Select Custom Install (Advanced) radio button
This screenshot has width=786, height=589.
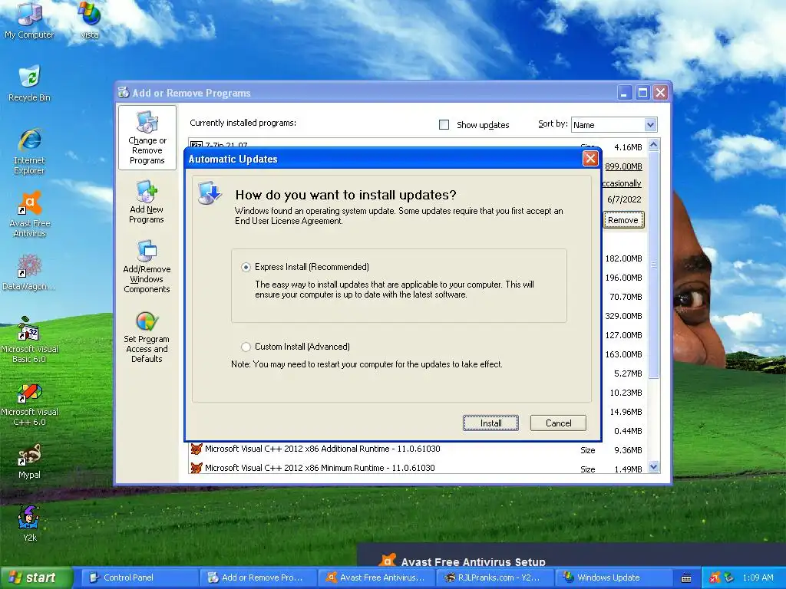(246, 347)
